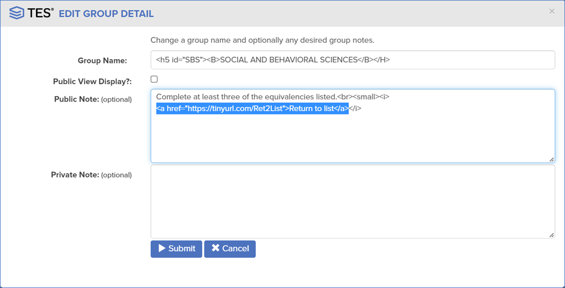The width and height of the screenshot is (565, 288).
Task: Grab the Private Note resize handle
Action: tap(551, 235)
